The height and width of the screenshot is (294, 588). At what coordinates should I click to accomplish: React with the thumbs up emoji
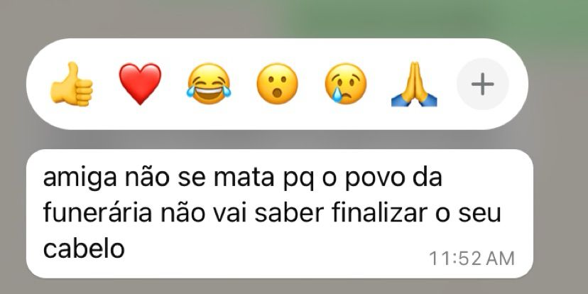point(71,84)
